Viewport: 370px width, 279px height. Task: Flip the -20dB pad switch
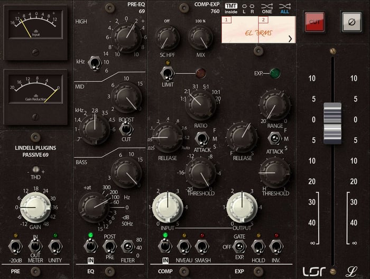(x=15, y=247)
